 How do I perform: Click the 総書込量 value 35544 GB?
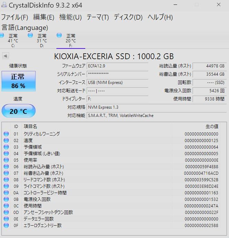tap(210, 74)
